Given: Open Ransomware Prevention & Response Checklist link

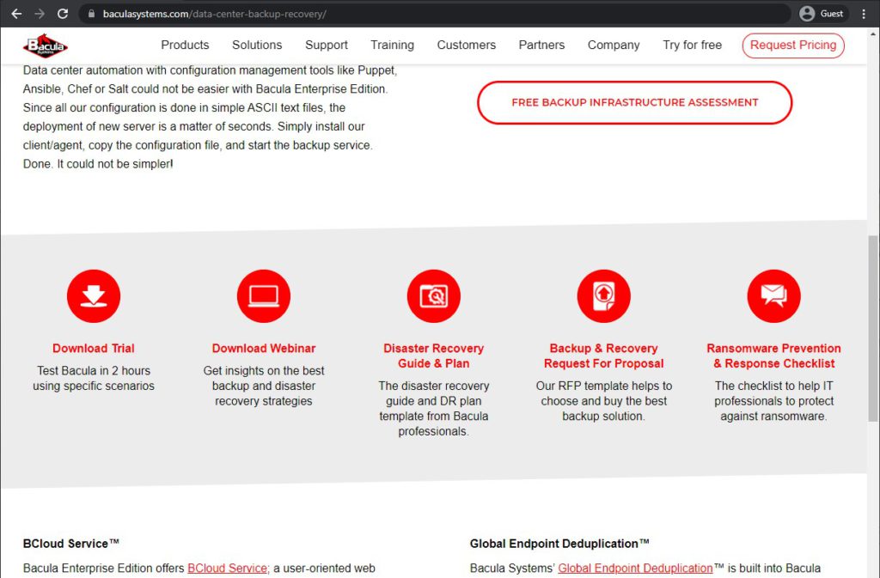Looking at the screenshot, I should click(774, 356).
